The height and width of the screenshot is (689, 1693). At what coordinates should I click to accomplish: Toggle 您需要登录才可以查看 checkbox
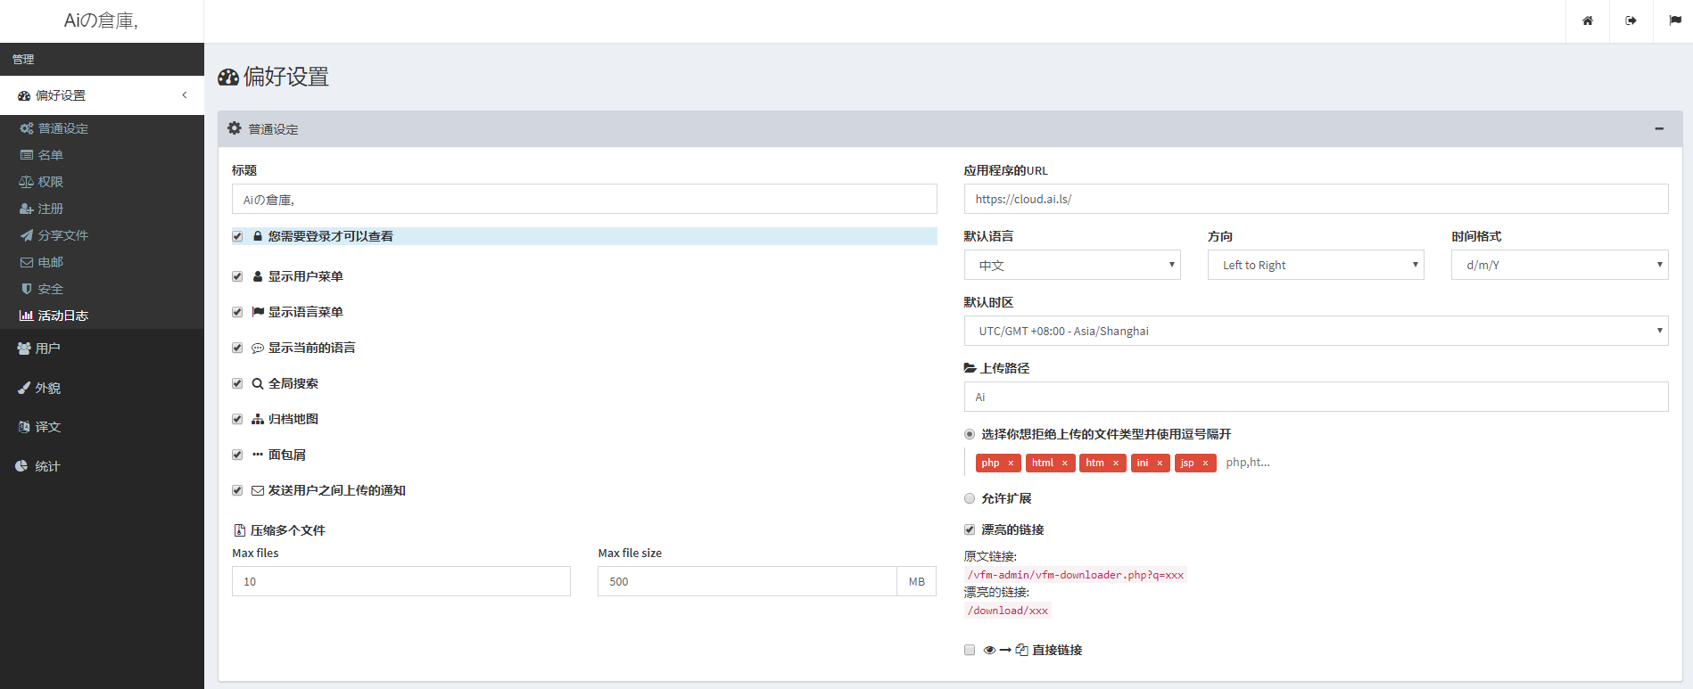(x=237, y=236)
